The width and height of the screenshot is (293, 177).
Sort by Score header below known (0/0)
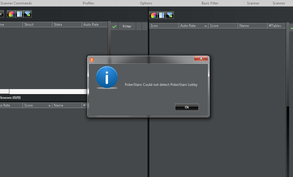tap(37, 105)
